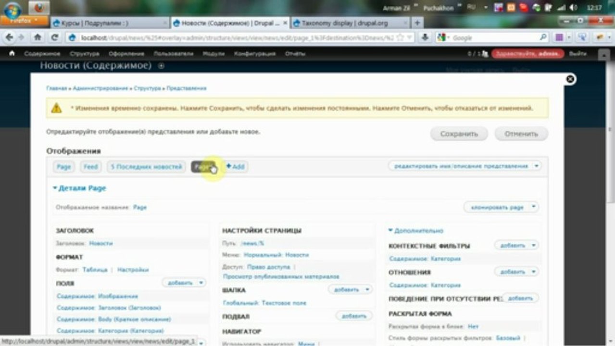Click the Подвал добавить button
Screen dimensions: 615x346
point(354,316)
